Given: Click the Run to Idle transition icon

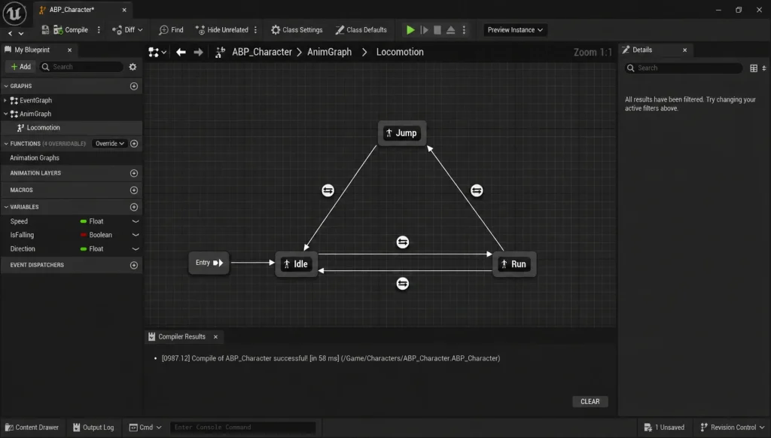Looking at the screenshot, I should [x=403, y=284].
